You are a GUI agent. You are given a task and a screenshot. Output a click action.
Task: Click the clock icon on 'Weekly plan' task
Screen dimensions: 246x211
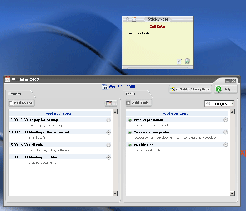(x=226, y=145)
